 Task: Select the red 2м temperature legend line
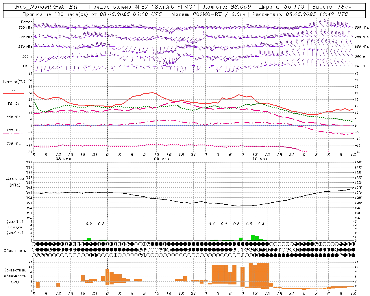(x=13, y=93)
